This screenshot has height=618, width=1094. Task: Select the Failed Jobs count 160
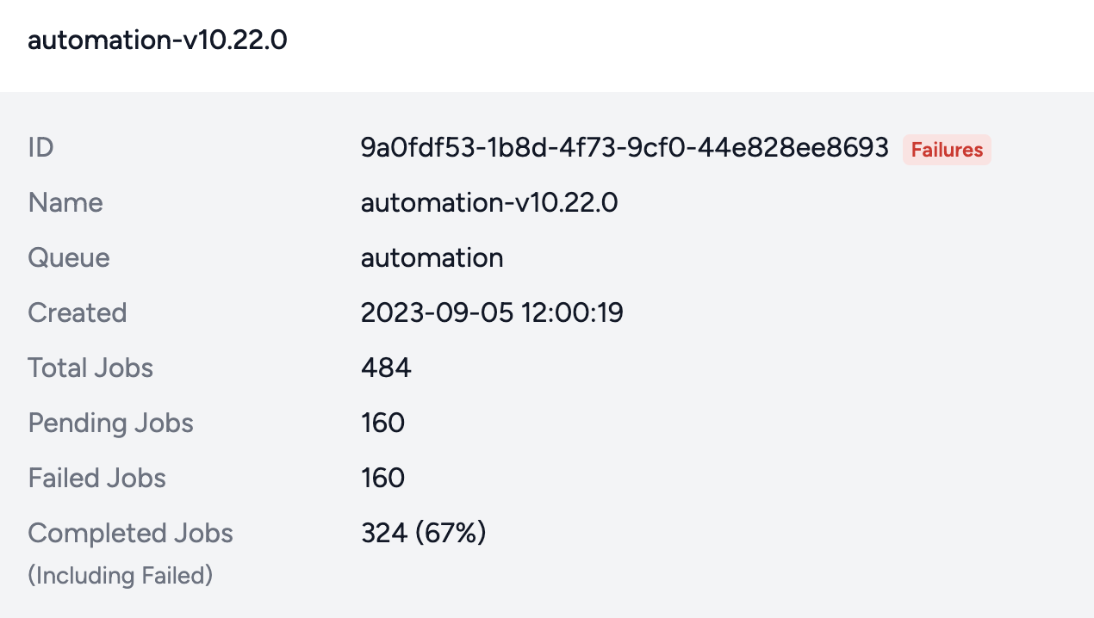coord(382,478)
